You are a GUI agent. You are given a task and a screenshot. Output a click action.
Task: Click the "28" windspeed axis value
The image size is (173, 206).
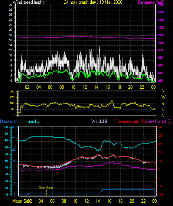pyautogui.click(x=10, y=10)
